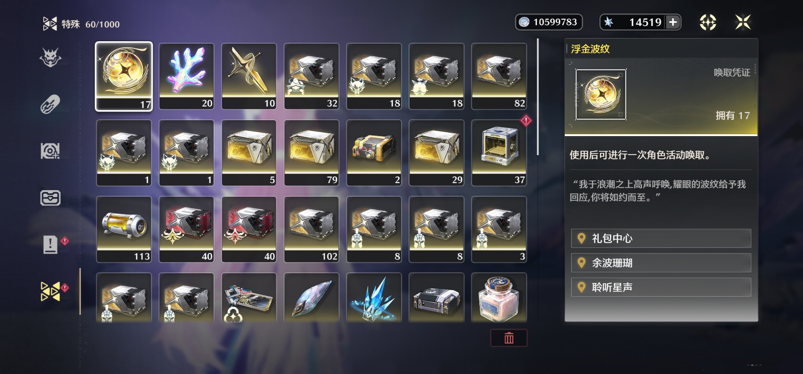Screen dimensions: 803x374
Task: Go to 聆听星声 source link
Action: [x=661, y=287]
